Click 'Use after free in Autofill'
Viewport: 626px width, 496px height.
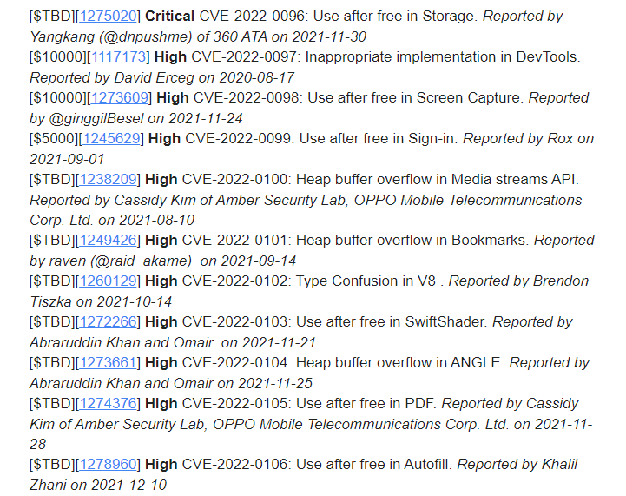click(x=372, y=464)
